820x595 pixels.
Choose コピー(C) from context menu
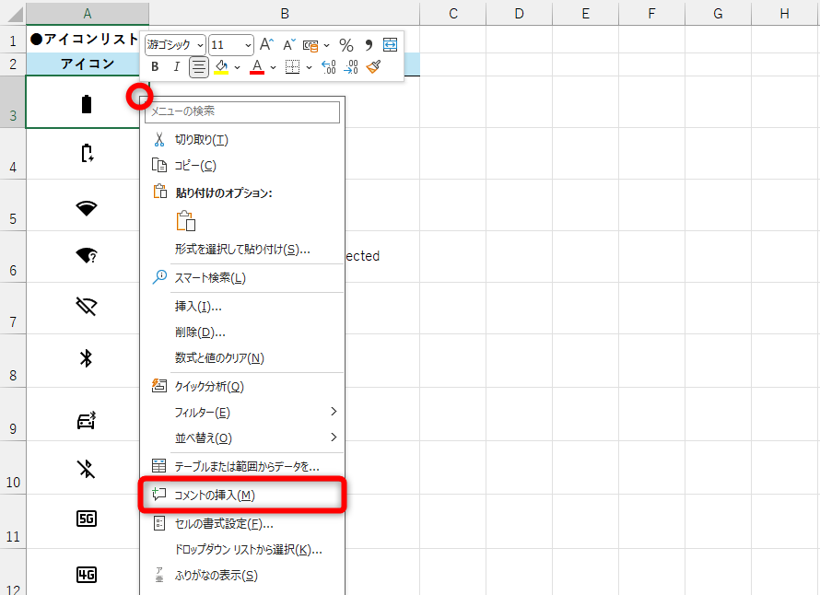pyautogui.click(x=242, y=165)
